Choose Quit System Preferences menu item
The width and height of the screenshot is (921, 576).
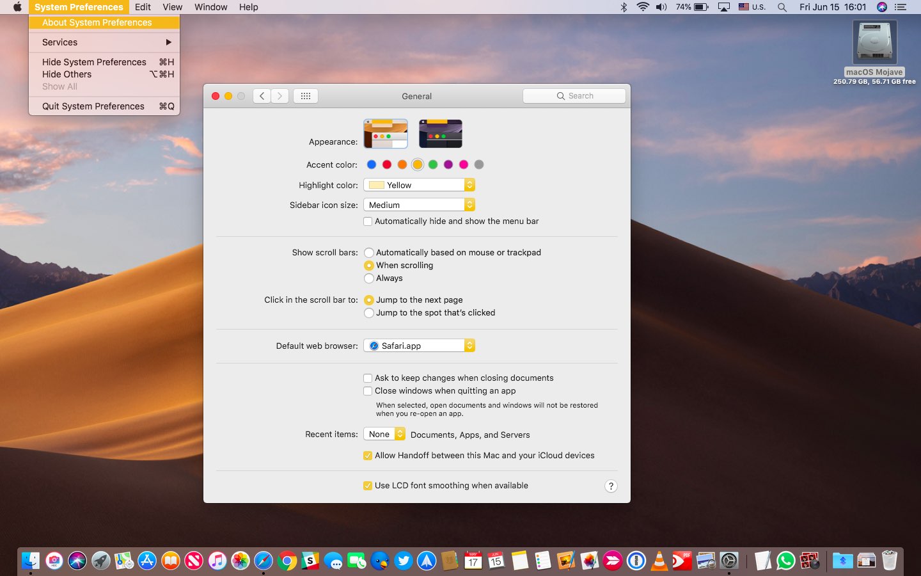[93, 106]
